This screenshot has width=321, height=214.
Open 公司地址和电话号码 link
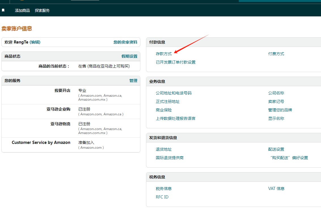174,93
